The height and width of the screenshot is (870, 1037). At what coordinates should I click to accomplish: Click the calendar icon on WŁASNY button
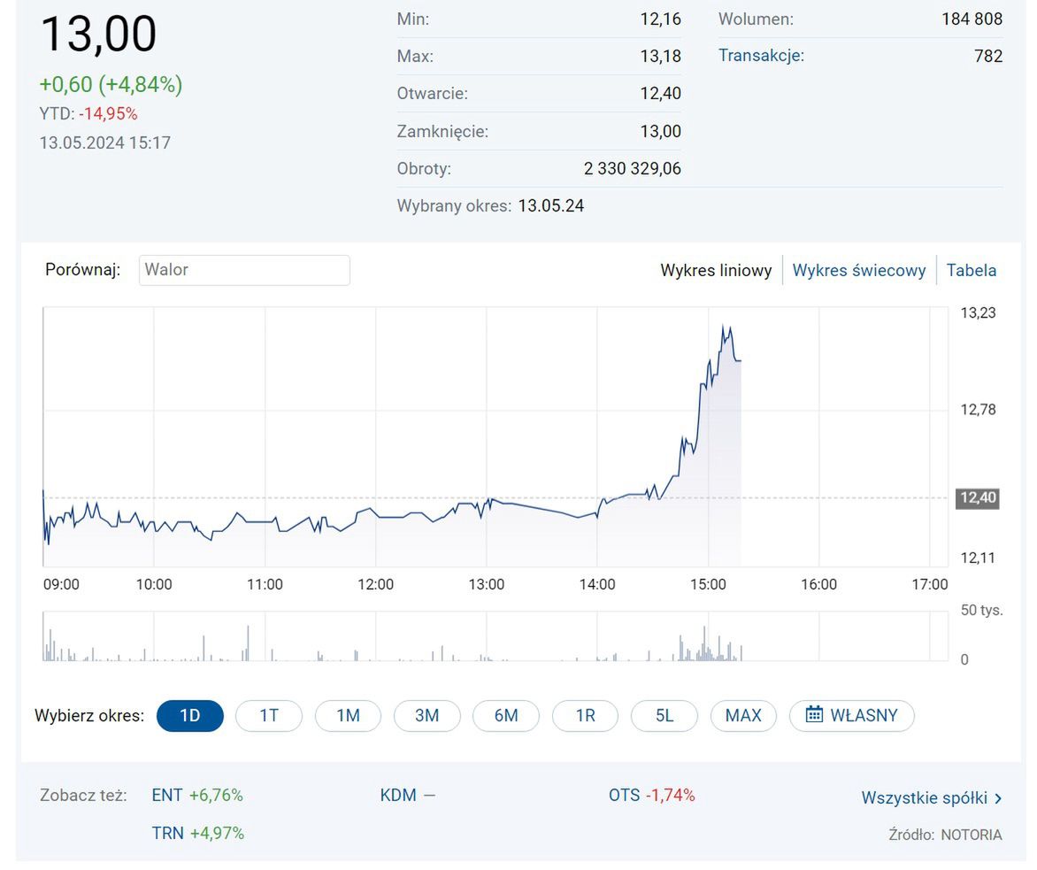click(814, 715)
